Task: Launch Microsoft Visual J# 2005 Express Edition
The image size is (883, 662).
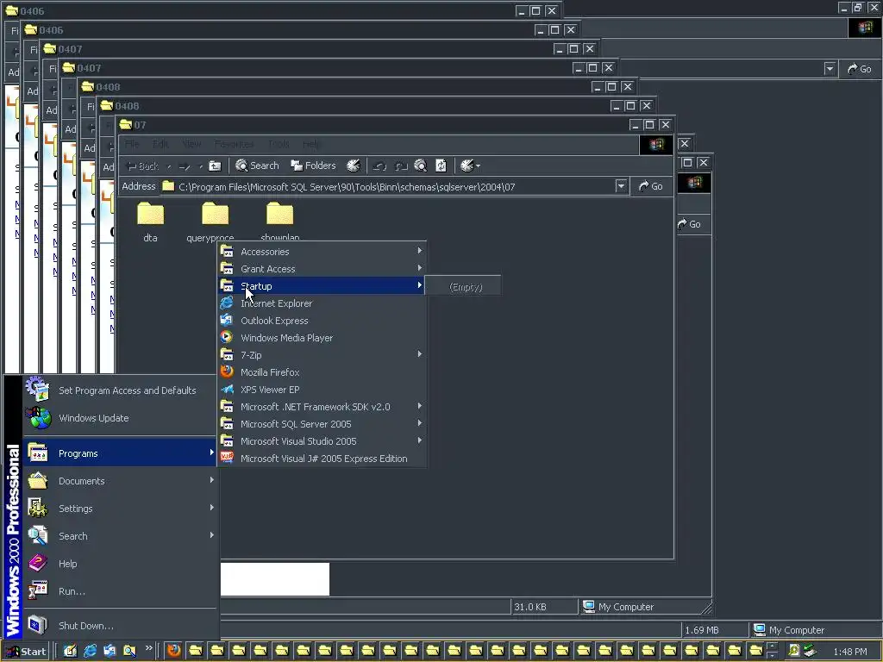Action: [x=322, y=459]
